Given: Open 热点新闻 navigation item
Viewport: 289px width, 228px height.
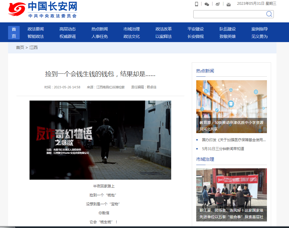Looking at the screenshot, I should [100, 29].
